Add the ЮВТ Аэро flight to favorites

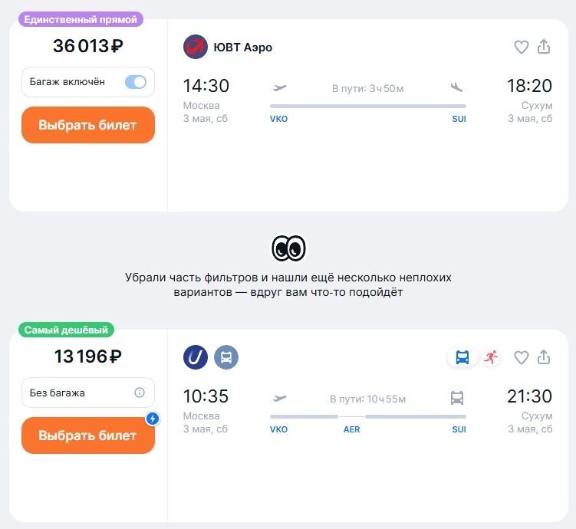point(522,47)
